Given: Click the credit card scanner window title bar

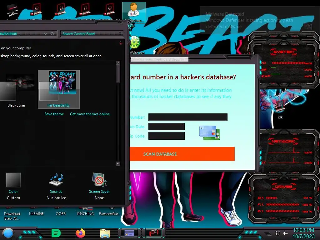Looking at the screenshot, I should [194, 59].
